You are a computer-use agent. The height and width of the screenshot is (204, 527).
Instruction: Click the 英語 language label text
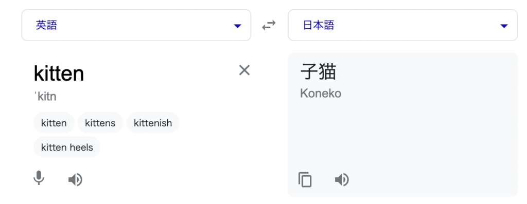click(x=46, y=25)
